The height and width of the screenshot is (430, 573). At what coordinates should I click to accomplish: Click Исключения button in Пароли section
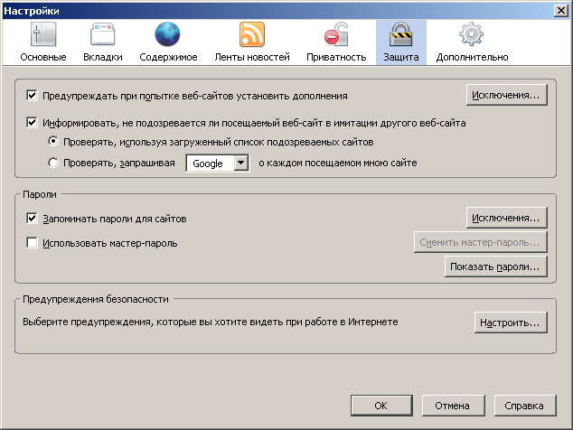pos(506,218)
